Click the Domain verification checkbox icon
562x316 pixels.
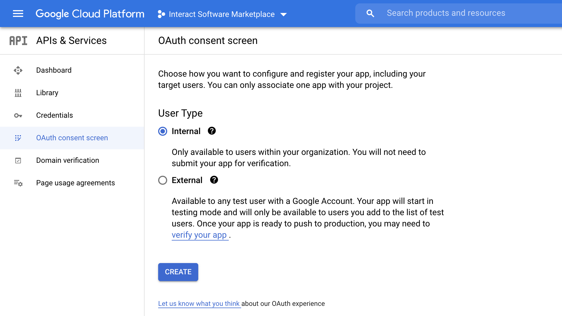(x=18, y=161)
